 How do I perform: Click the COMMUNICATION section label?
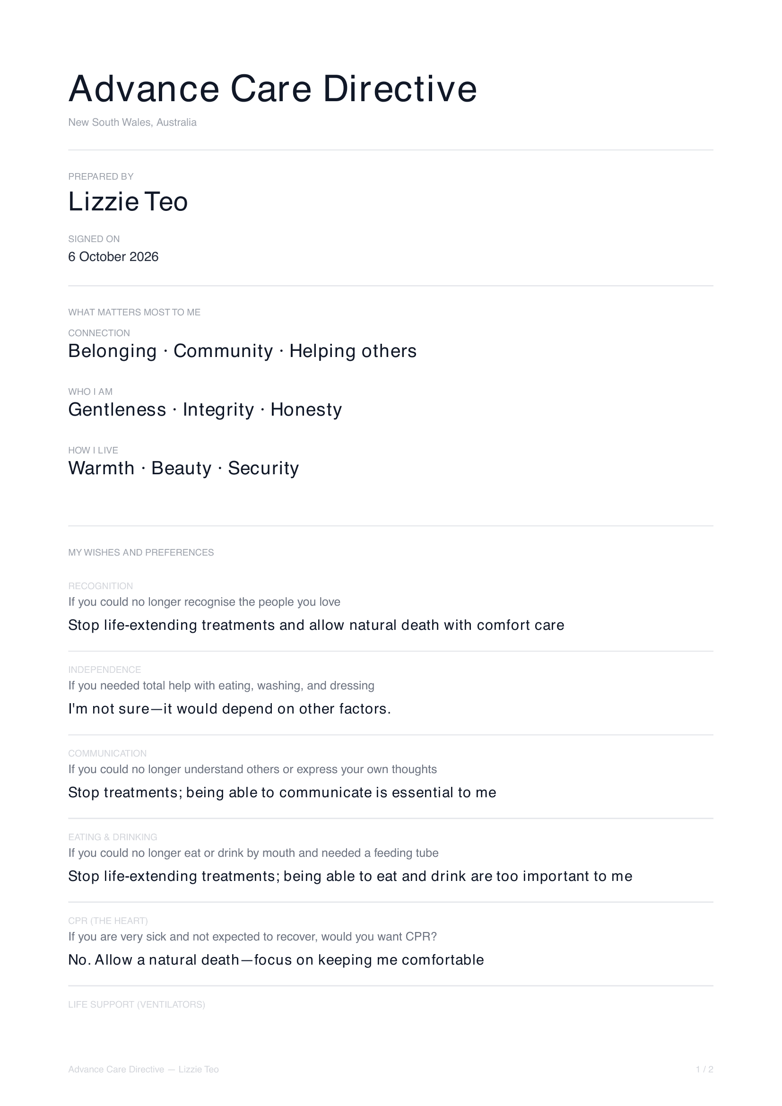(107, 753)
